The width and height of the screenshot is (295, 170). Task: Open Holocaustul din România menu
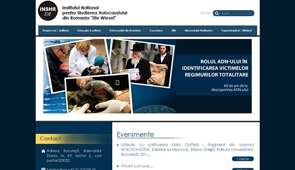click(125, 31)
